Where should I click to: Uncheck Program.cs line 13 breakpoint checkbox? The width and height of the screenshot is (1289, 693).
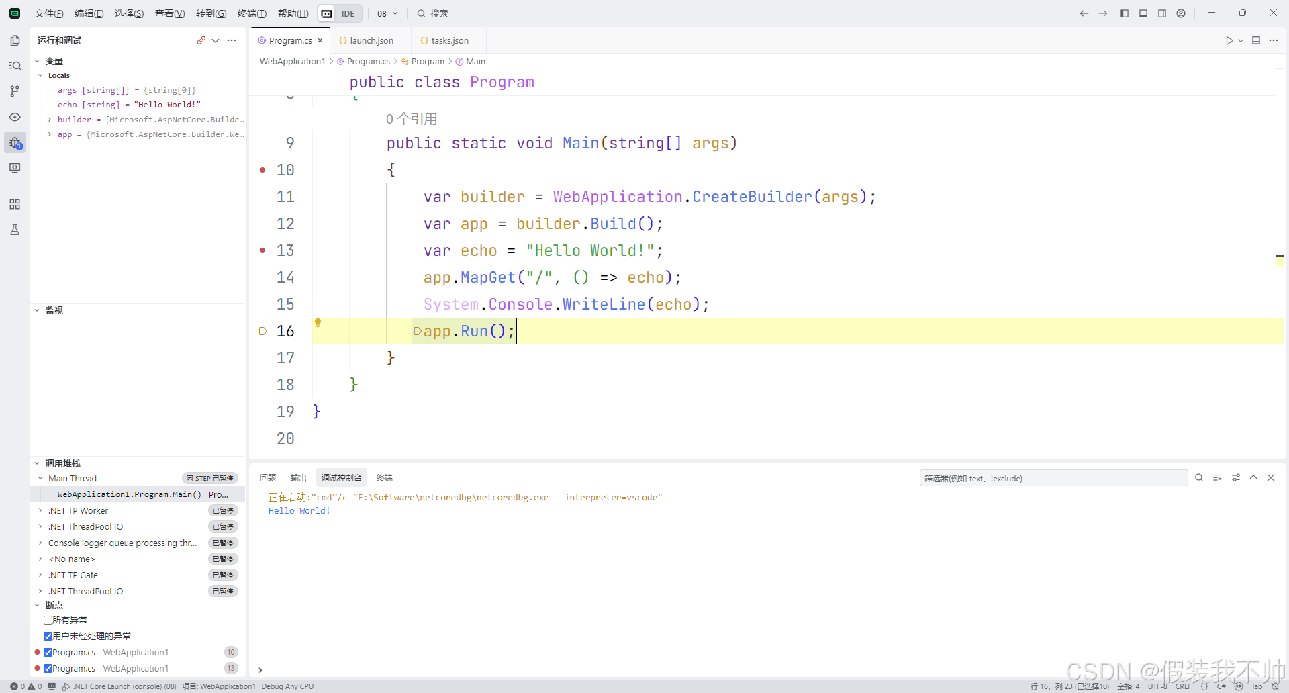[48, 668]
